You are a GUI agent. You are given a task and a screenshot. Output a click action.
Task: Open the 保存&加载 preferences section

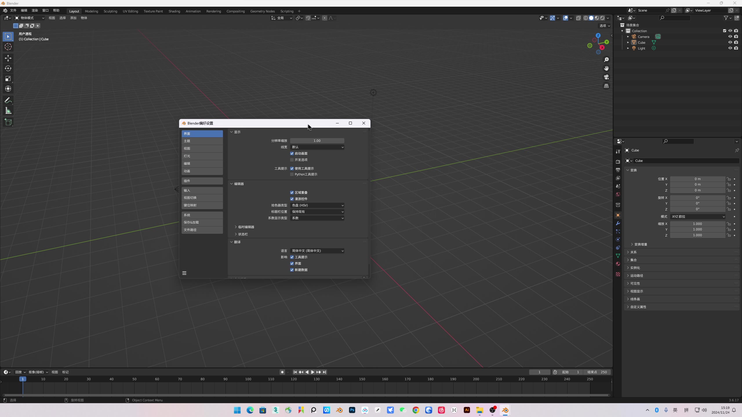(202, 222)
